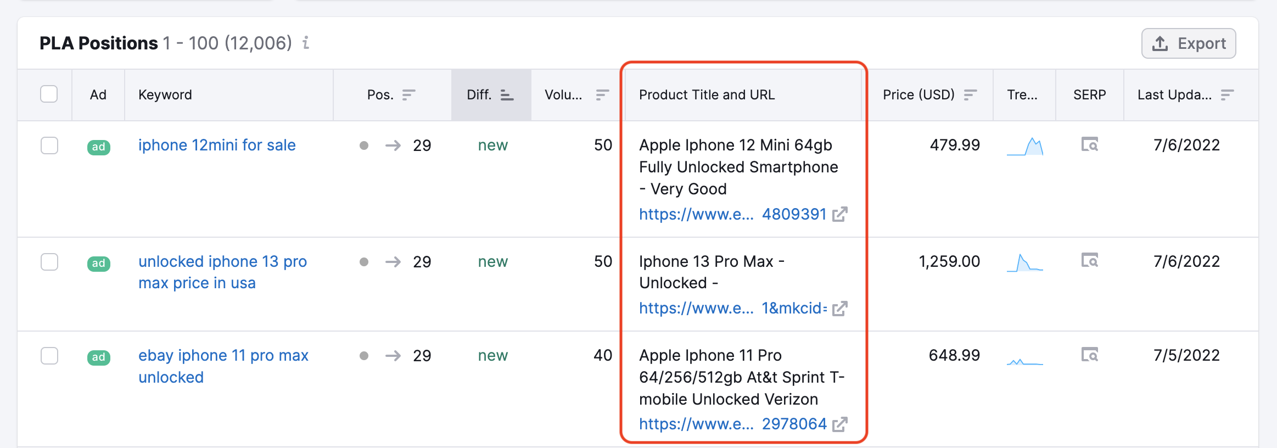Sort by the Last Update sort icon
The height and width of the screenshot is (448, 1277).
[x=1227, y=95]
